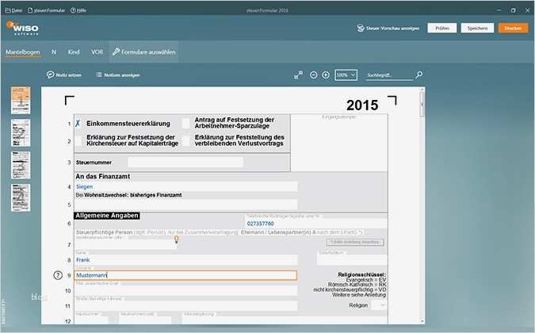Click the Finanzamt field containing Siegen
The width and height of the screenshot is (535, 333).
click(x=186, y=186)
